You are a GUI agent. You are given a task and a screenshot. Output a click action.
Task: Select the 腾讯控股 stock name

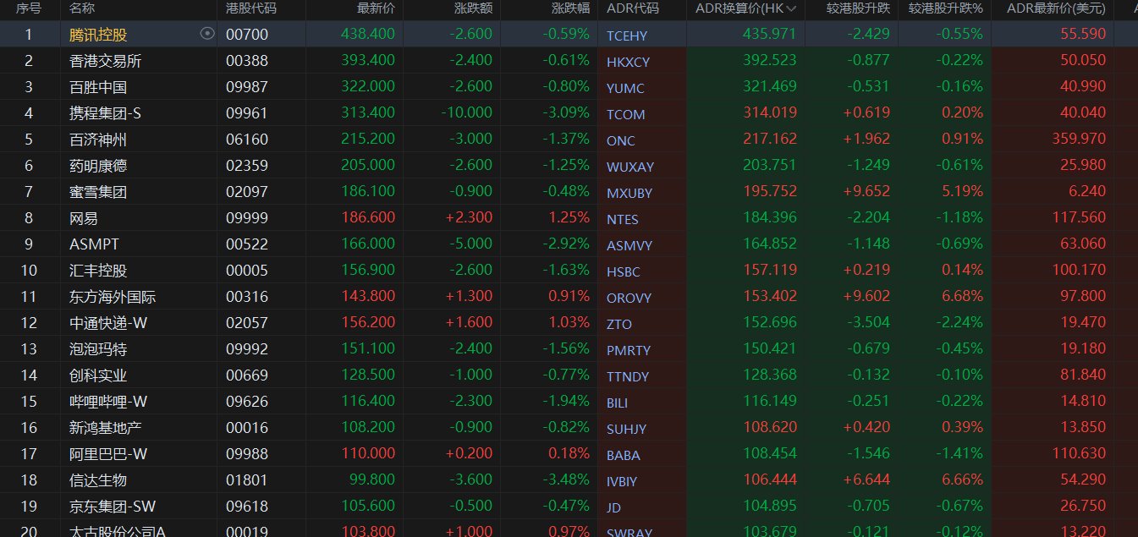[x=98, y=35]
